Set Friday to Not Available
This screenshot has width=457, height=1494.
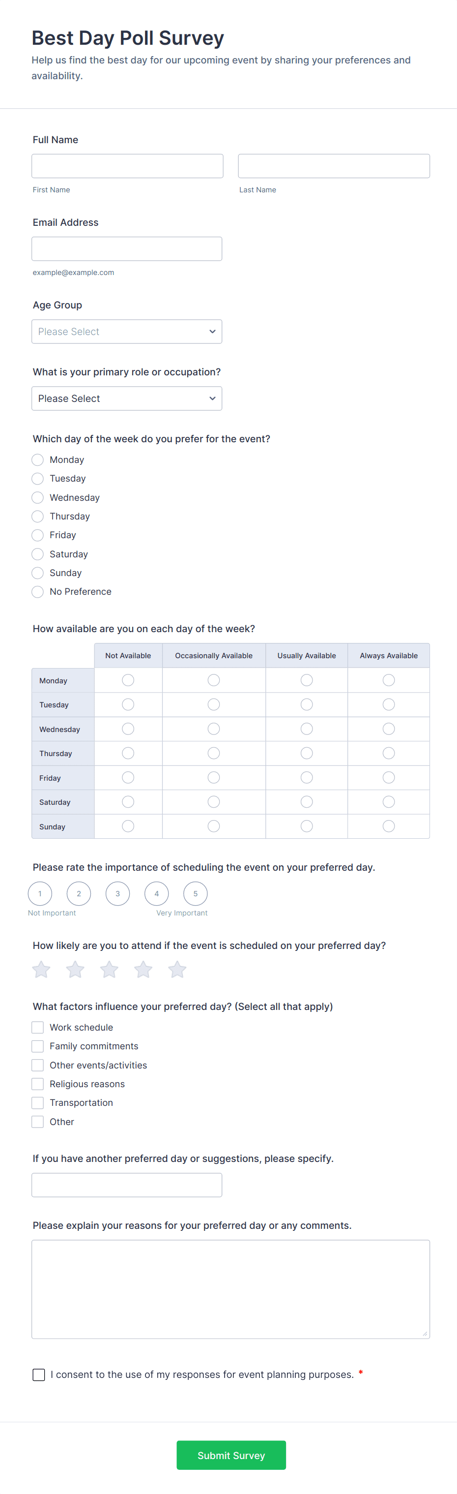pyautogui.click(x=128, y=778)
